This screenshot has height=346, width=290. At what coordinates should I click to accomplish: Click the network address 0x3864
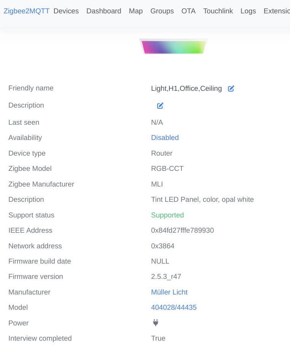click(x=163, y=246)
